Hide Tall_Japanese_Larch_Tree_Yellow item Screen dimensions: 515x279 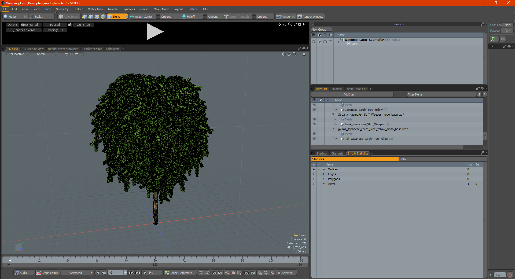click(x=314, y=139)
